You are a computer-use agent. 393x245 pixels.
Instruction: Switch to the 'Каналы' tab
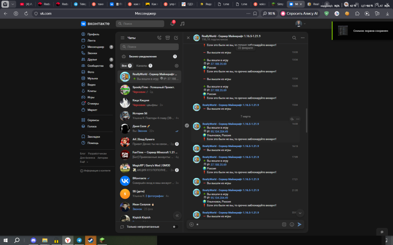coord(144,66)
